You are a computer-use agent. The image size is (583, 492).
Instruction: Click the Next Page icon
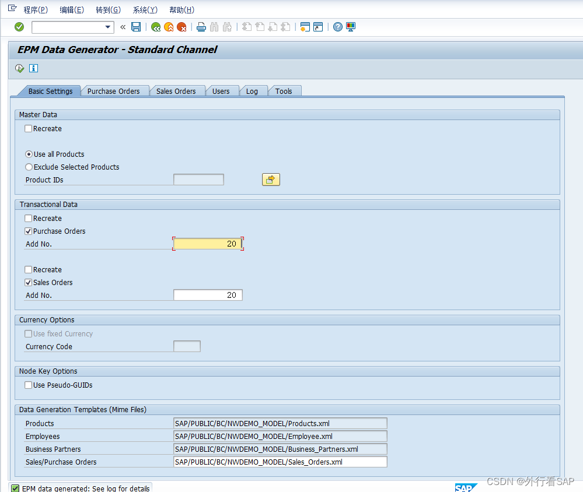coord(273,27)
